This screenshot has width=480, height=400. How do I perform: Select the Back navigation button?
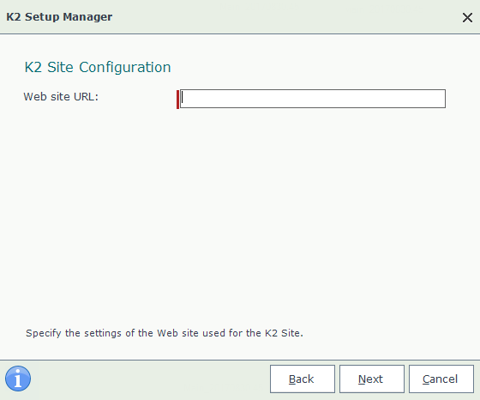pos(302,379)
